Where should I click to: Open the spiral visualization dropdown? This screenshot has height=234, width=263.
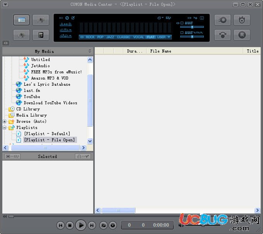point(160,18)
